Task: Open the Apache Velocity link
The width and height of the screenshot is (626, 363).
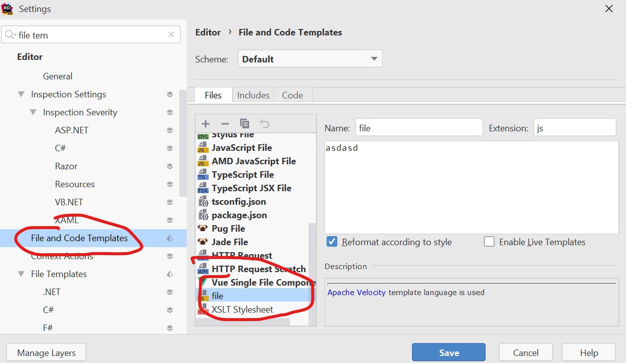Action: 356,292
